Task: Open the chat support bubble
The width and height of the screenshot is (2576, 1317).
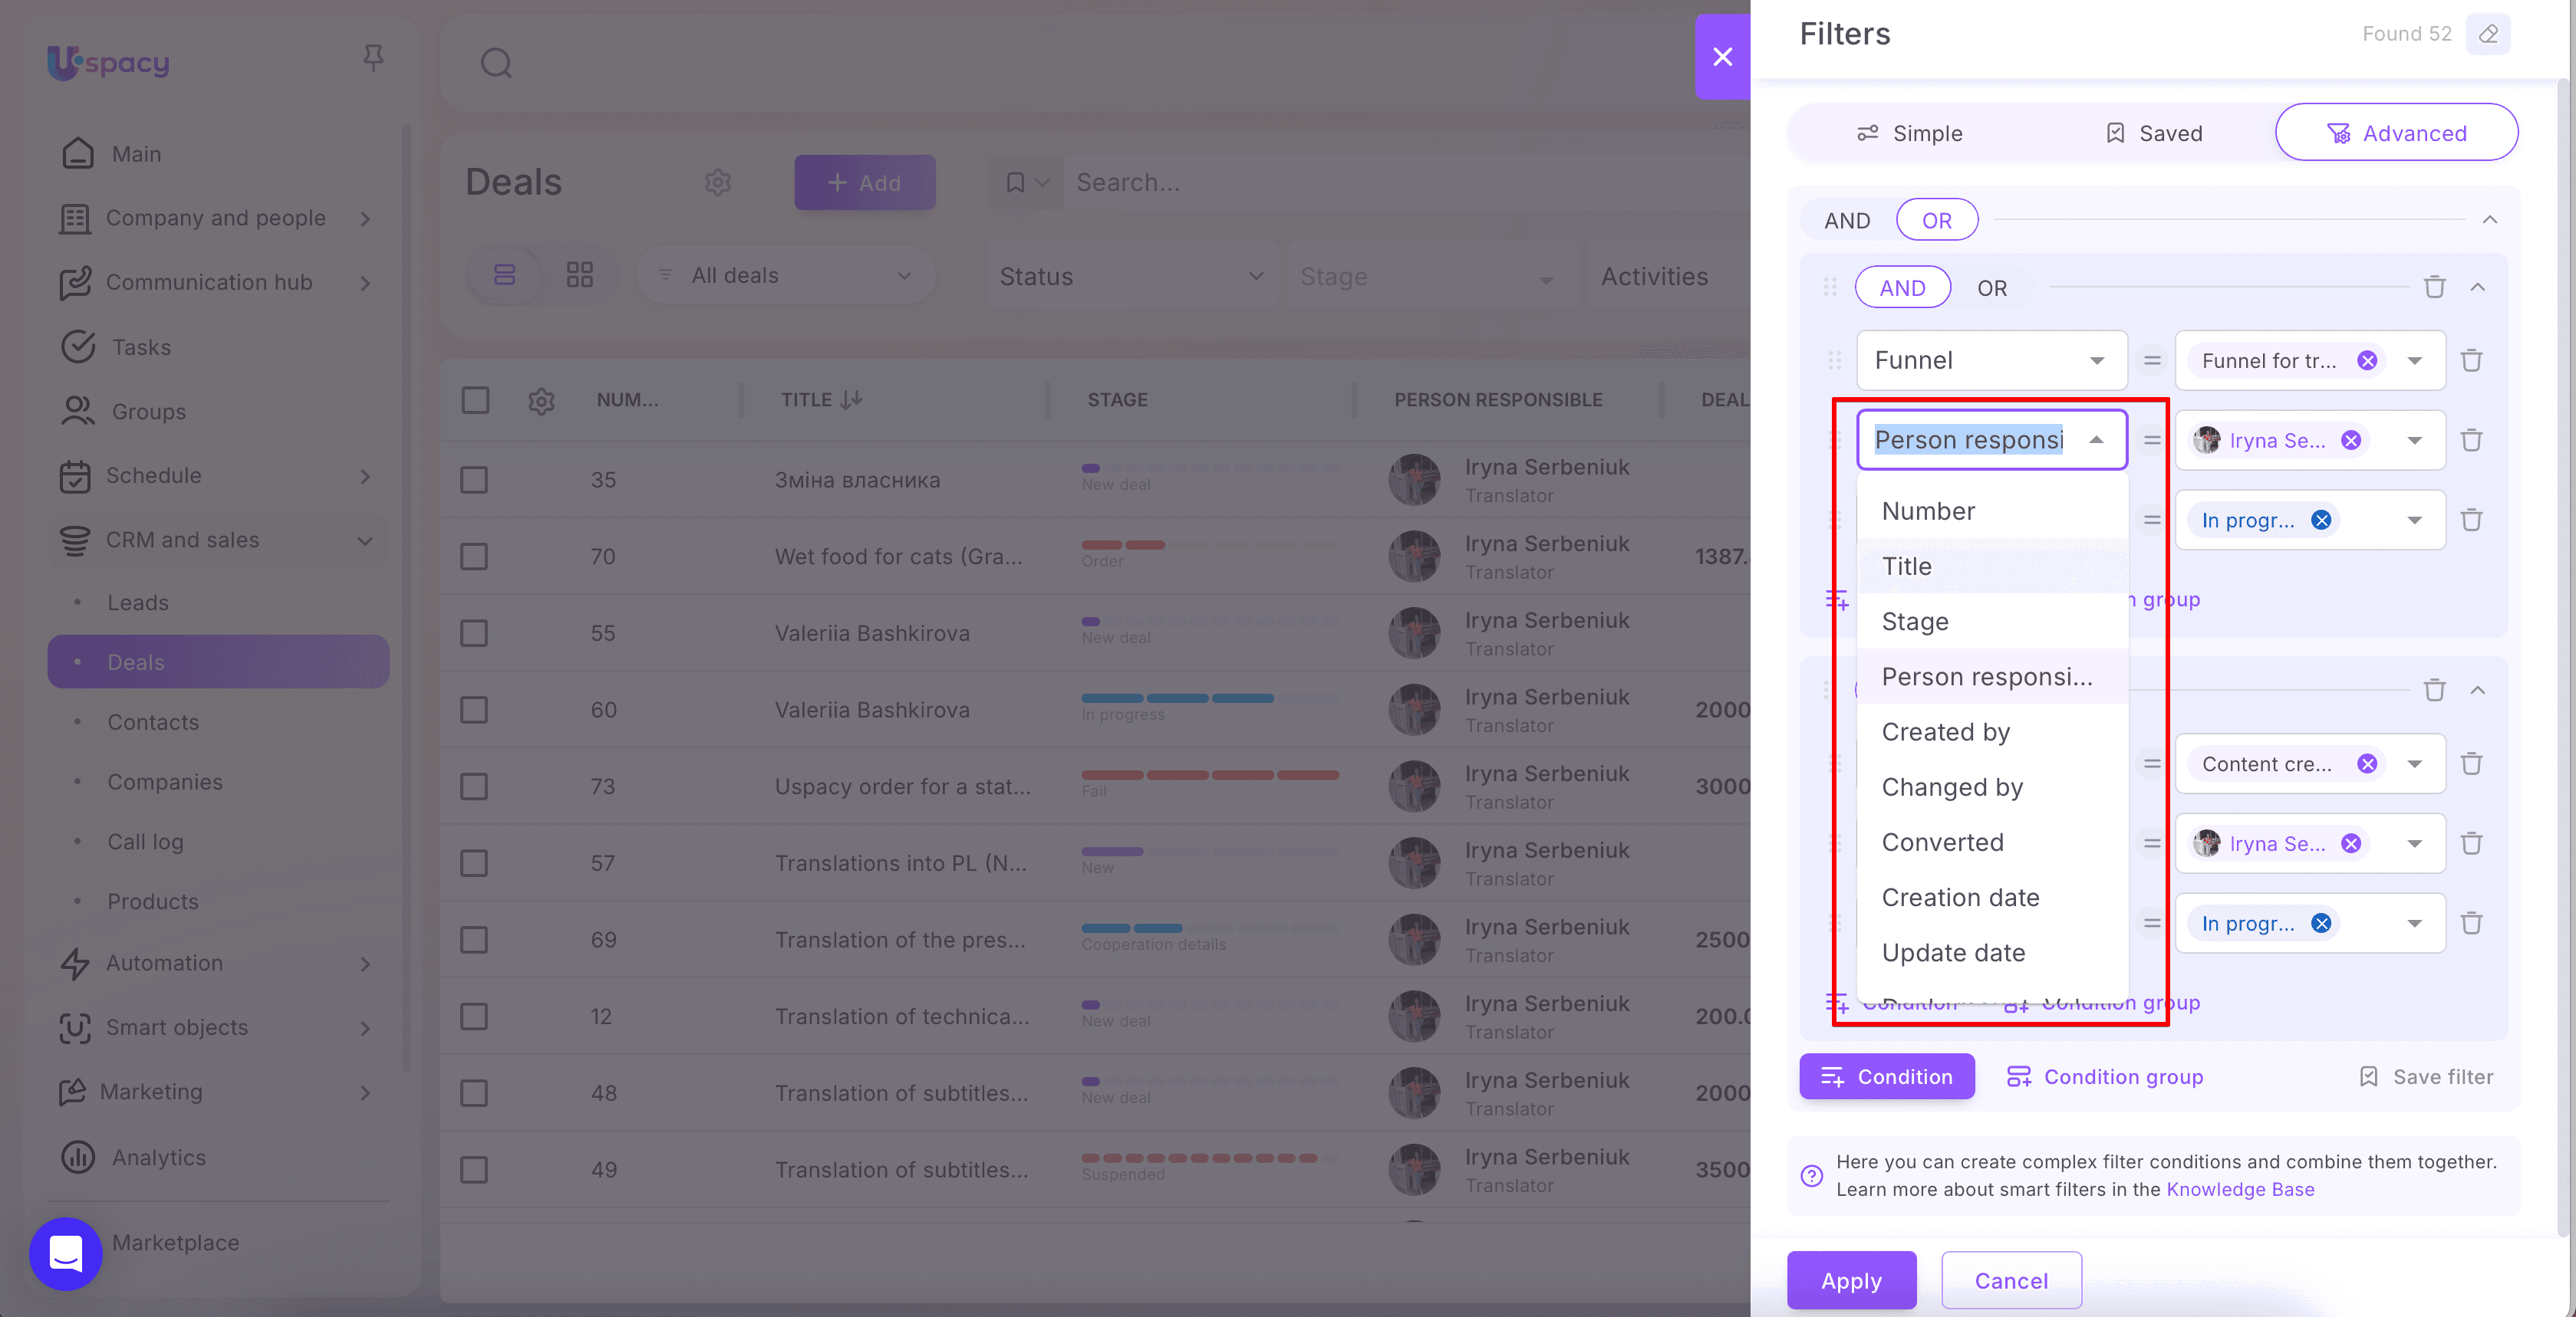Action: [65, 1253]
